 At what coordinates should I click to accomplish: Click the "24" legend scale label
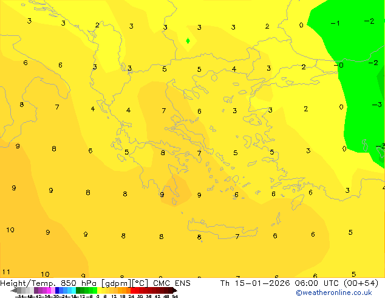point(131,296)
